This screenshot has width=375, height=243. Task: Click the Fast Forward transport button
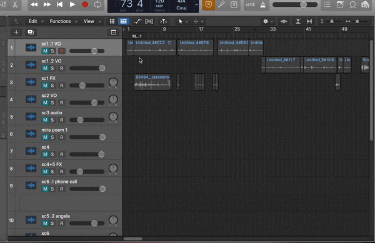(47, 4)
